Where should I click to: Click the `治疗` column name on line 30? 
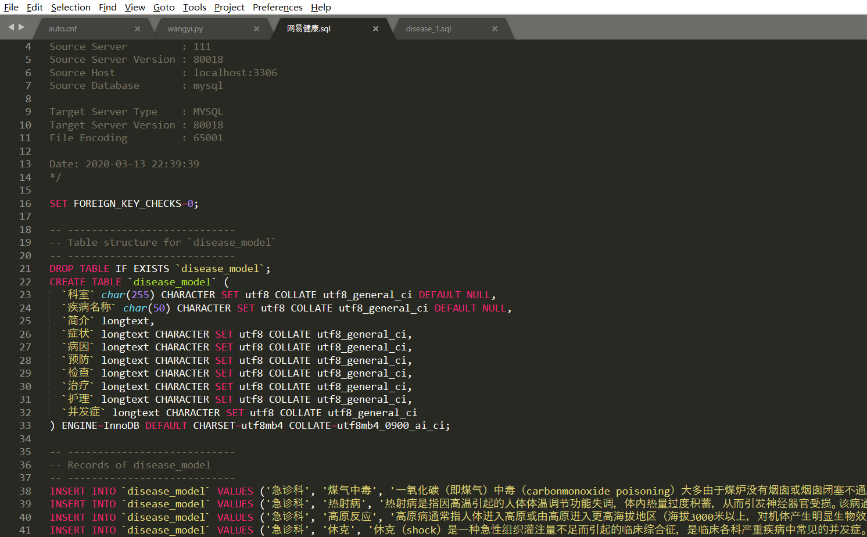pyautogui.click(x=78, y=386)
